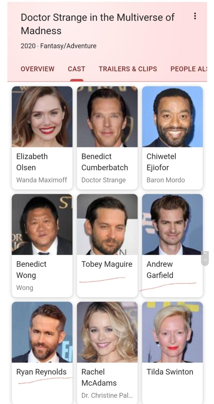The height and width of the screenshot is (404, 214).
Task: Select the Cast tab
Action: [x=76, y=69]
